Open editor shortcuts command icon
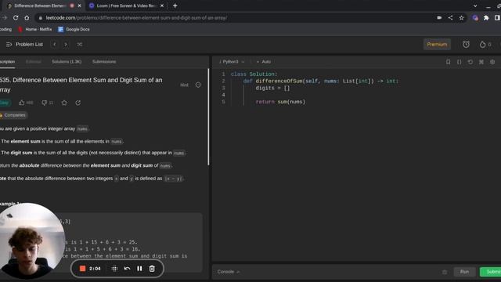The height and width of the screenshot is (282, 501). (481, 62)
